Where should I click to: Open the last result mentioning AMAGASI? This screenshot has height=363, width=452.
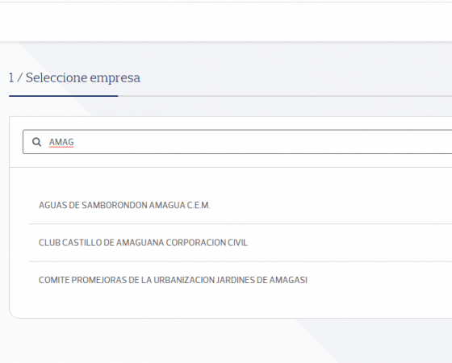[x=241, y=280]
